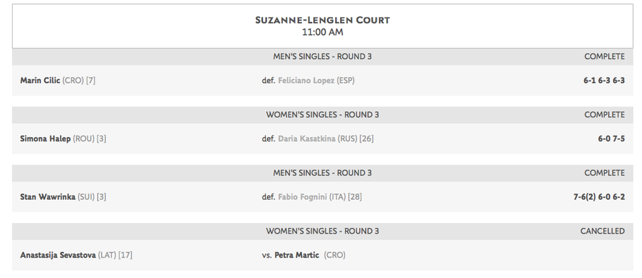Click the CANCELLED match status label
The image size is (642, 278).
602,231
